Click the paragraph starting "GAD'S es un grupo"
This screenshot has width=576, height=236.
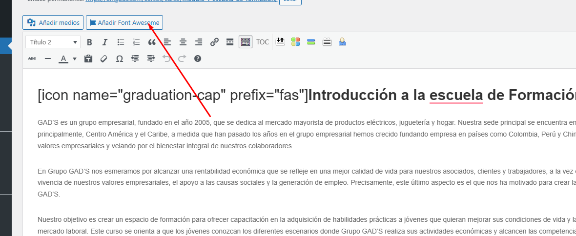307,134
